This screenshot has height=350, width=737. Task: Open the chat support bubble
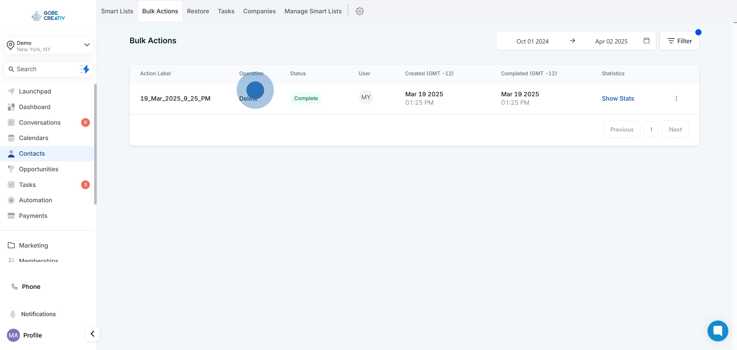(717, 331)
